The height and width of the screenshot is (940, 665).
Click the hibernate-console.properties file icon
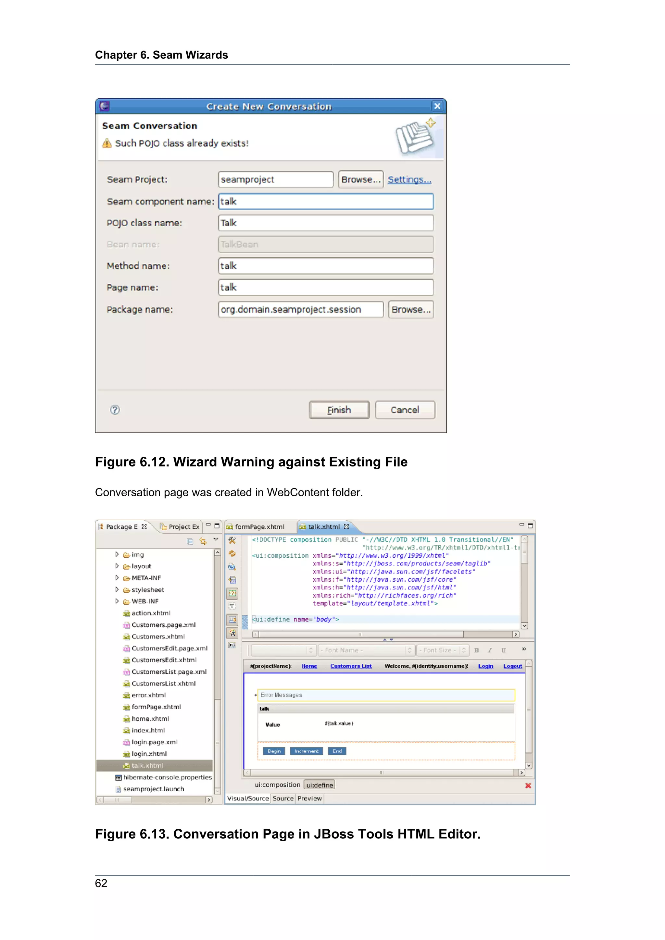(118, 777)
